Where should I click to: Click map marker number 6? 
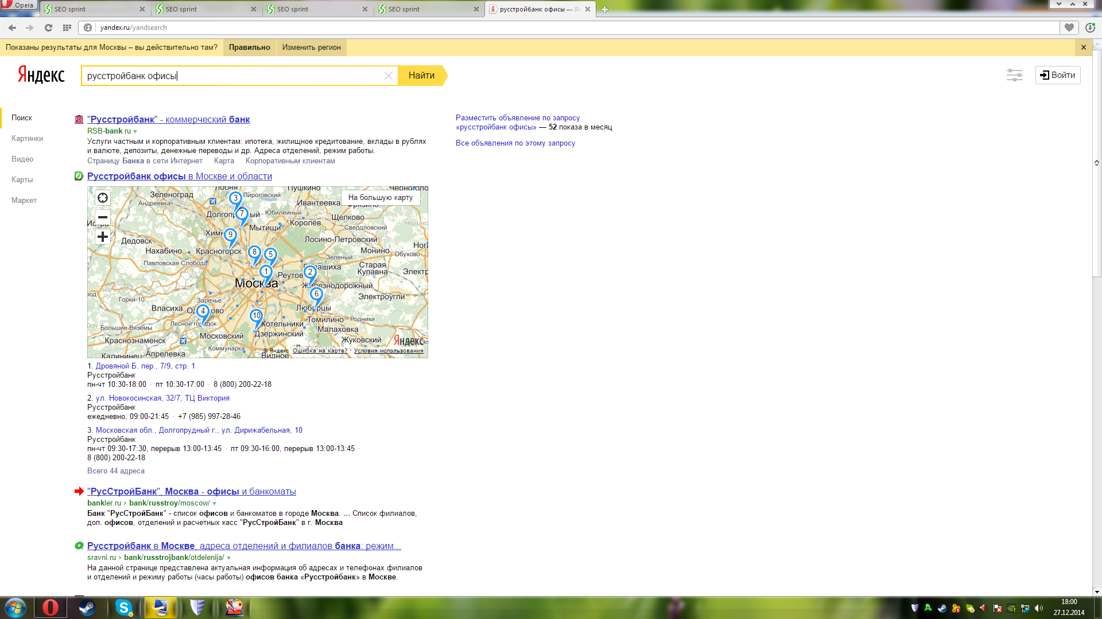[x=316, y=295]
